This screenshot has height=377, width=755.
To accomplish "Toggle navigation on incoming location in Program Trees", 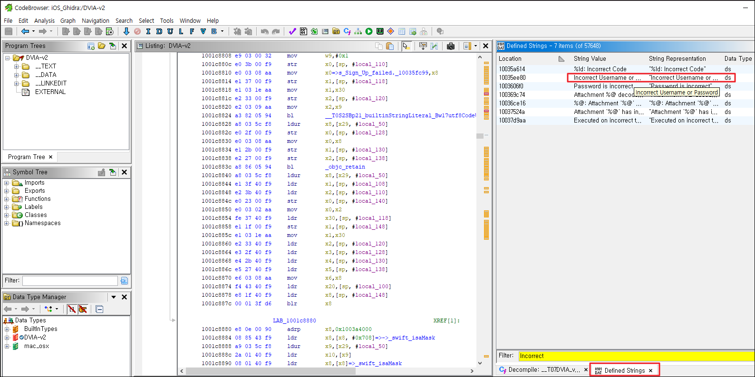I will pyautogui.click(x=113, y=46).
